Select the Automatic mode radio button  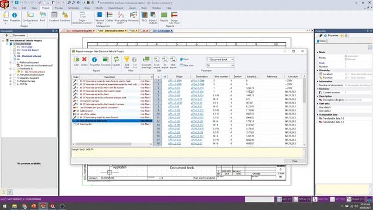coord(346,56)
